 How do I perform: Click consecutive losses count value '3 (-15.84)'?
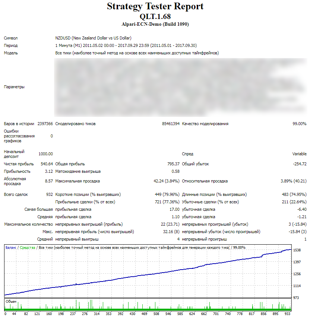297,224
